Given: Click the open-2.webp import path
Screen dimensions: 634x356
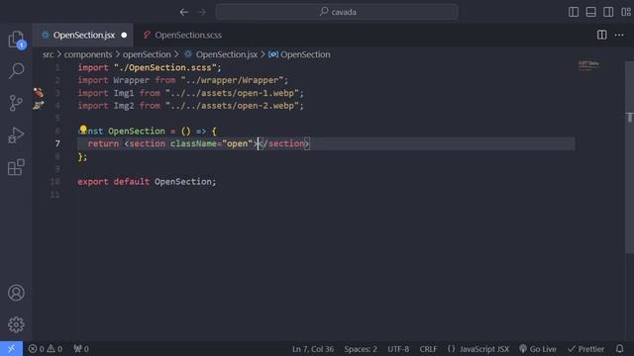Looking at the screenshot, I should click(x=232, y=106).
